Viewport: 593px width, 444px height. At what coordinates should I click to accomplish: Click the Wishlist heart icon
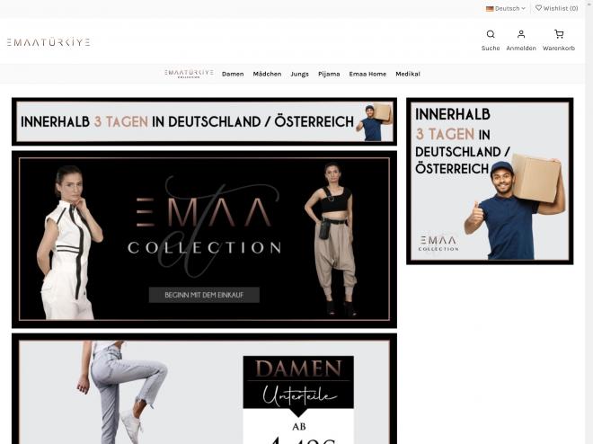538,8
